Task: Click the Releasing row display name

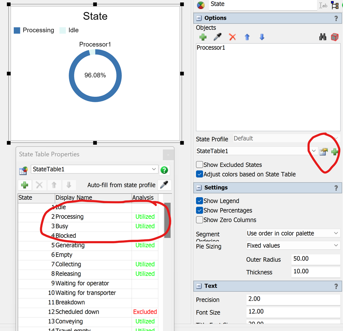Action: pos(93,274)
